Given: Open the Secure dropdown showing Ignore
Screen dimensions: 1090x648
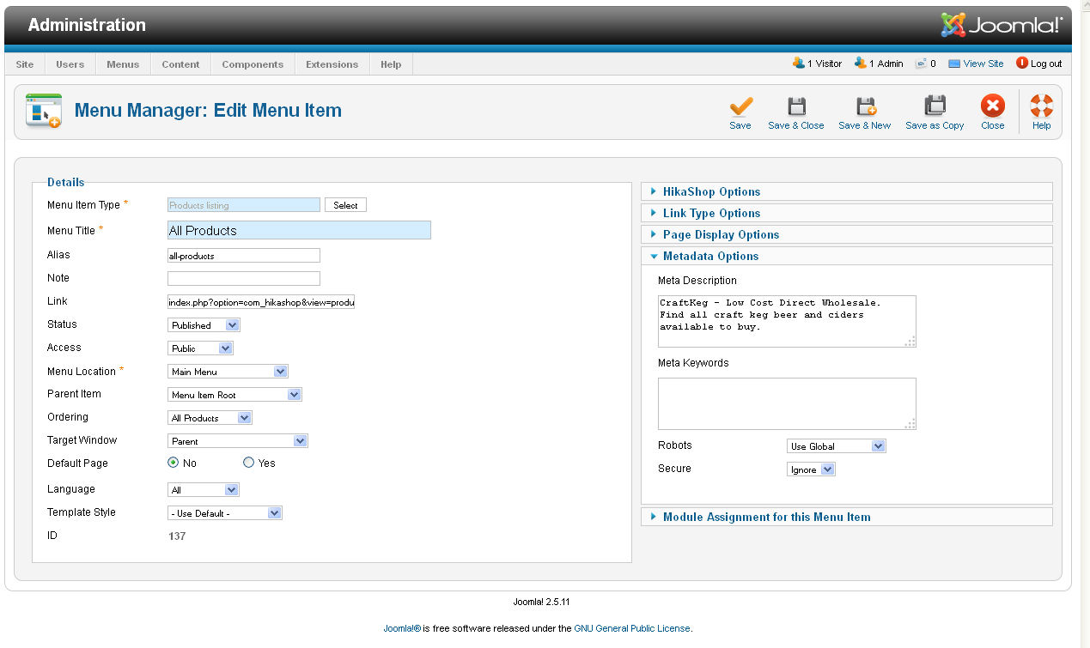Looking at the screenshot, I should pyautogui.click(x=811, y=469).
